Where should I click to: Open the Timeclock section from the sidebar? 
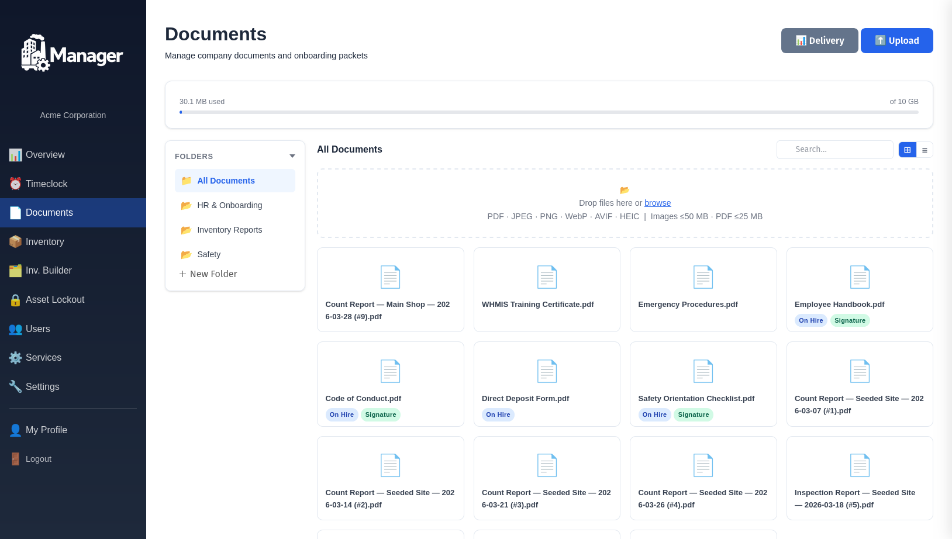[46, 184]
